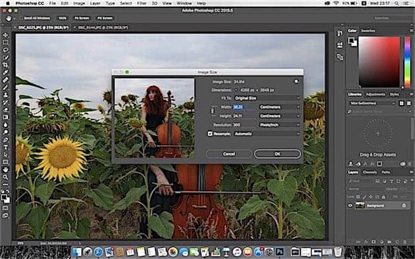Select the Clone Stamp tool

click(x=5, y=95)
